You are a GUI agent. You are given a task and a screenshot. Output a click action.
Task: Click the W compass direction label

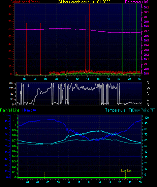click(x=148, y=88)
